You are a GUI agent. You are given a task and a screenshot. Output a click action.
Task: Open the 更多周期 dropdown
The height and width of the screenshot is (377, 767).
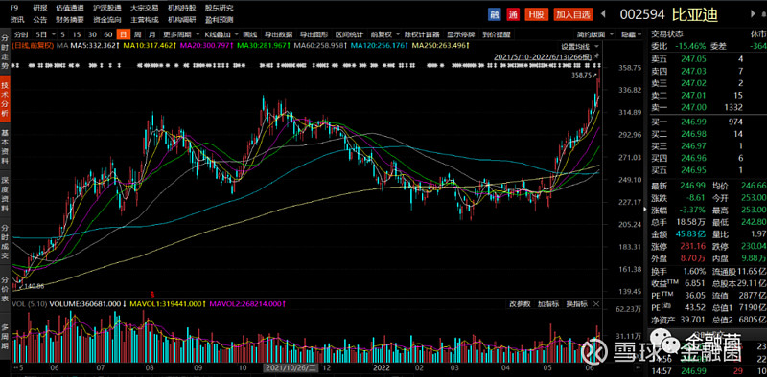click(181, 34)
